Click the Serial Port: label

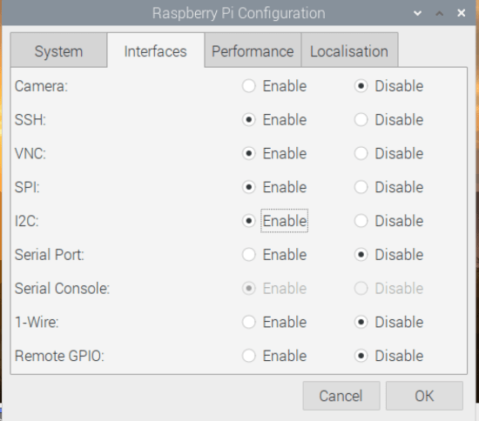point(50,255)
